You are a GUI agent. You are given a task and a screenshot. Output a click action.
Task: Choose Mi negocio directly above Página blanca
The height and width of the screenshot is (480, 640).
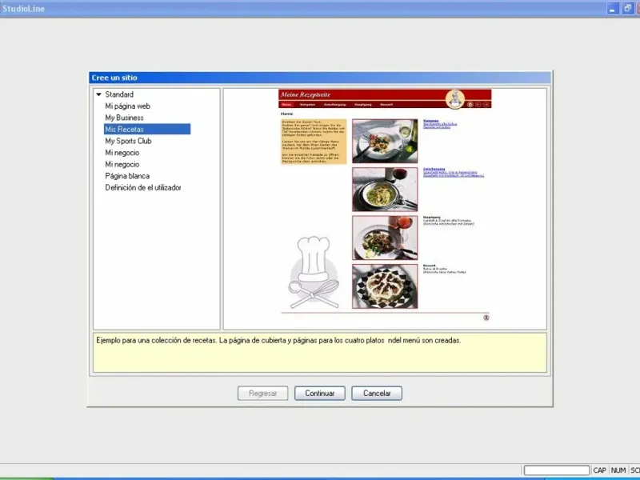(122, 165)
